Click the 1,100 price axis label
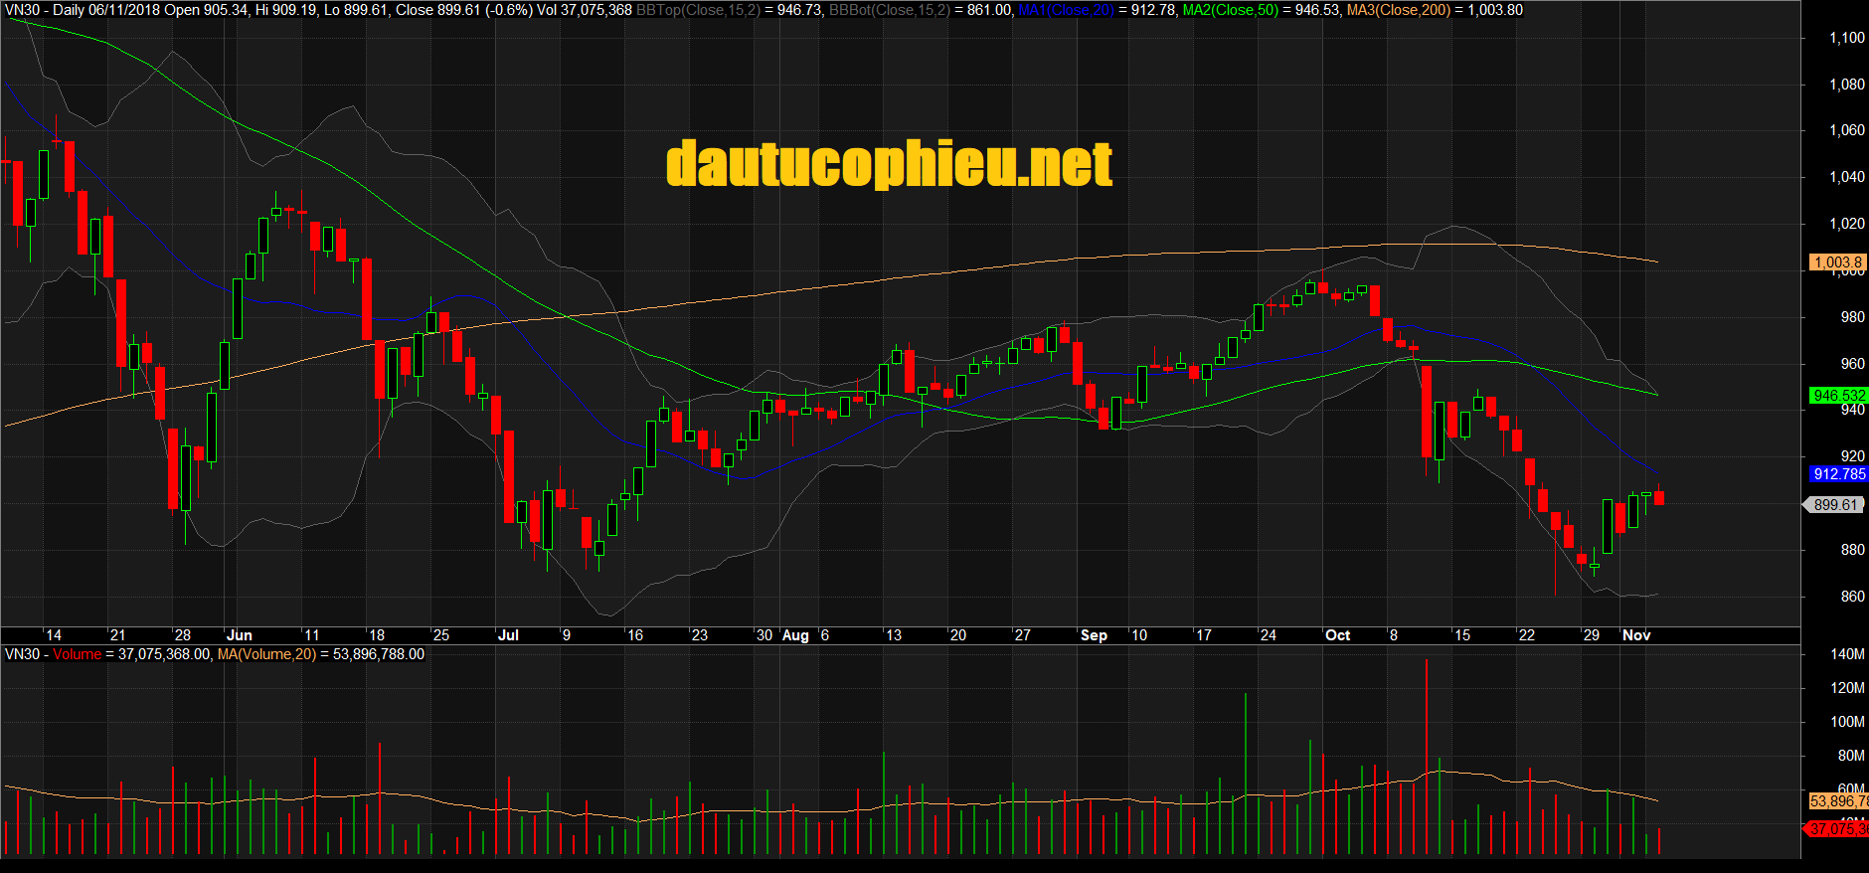The image size is (1869, 873). pyautogui.click(x=1847, y=38)
